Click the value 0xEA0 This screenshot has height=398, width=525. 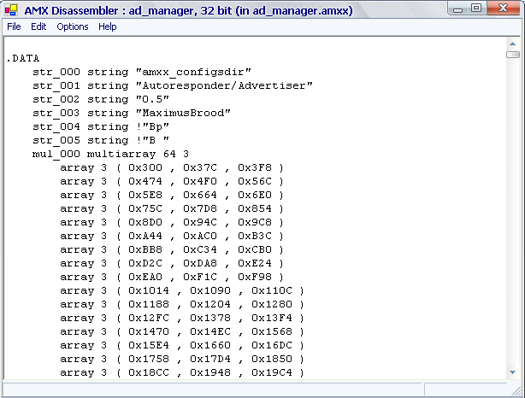tap(145, 278)
